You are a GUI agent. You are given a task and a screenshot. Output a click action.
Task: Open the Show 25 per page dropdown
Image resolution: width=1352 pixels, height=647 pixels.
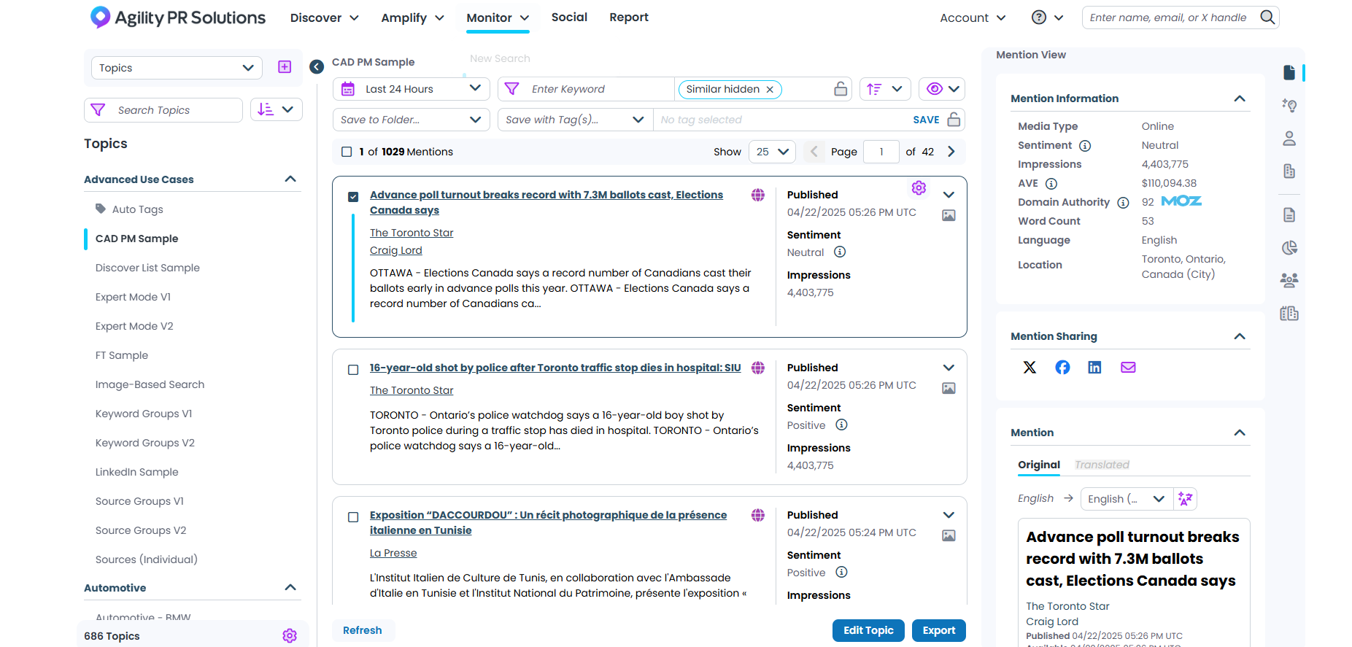(772, 152)
